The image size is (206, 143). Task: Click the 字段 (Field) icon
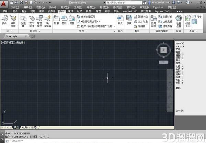(x=129, y=19)
